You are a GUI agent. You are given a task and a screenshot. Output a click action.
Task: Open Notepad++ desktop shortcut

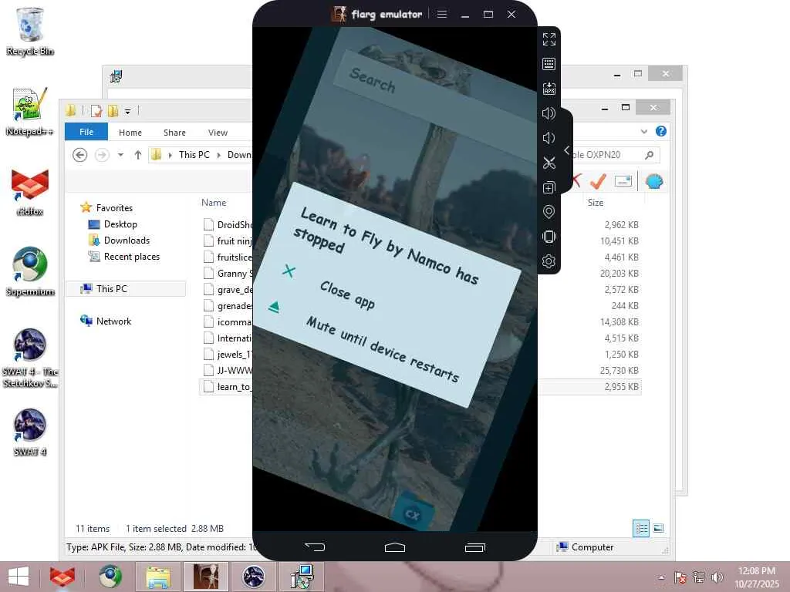(30, 112)
